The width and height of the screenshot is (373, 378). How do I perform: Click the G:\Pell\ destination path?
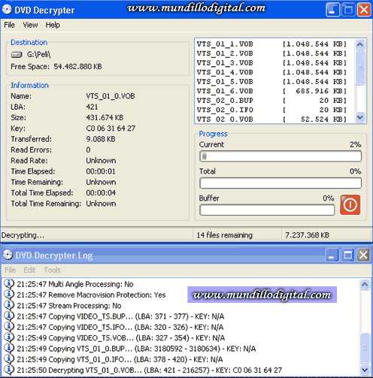tap(38, 54)
